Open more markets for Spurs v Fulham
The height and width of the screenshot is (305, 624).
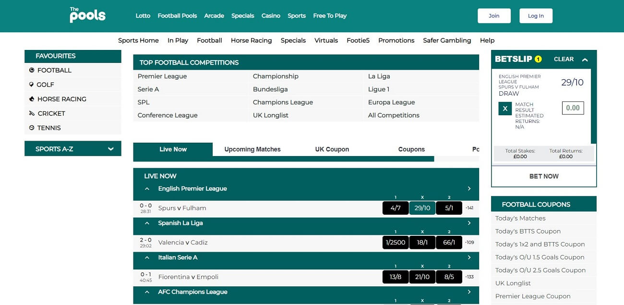[469, 208]
